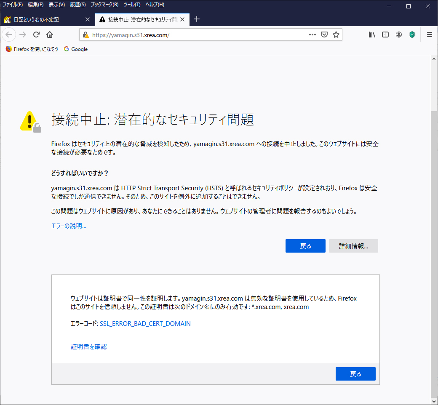Save page to Pocket icon

[324, 35]
